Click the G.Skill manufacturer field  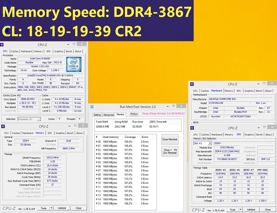[227, 155]
